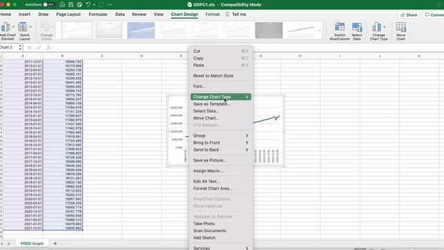Expand the Send to Back submenu
The width and height of the screenshot is (444, 250).
click(221, 150)
